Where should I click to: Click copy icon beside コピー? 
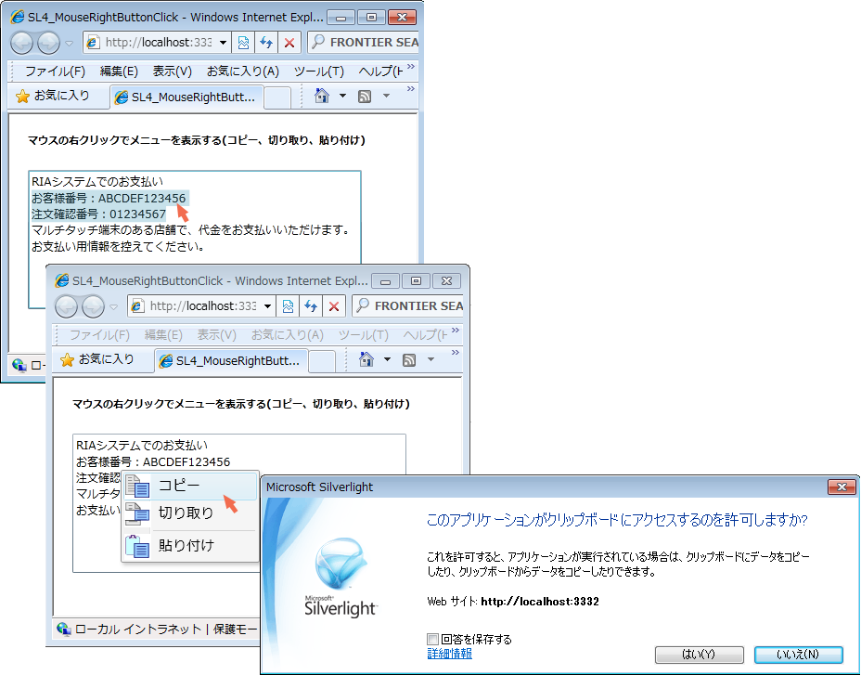(x=137, y=486)
